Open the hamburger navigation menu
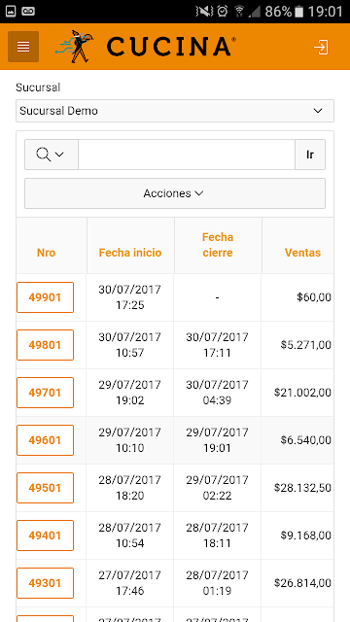 point(23,47)
